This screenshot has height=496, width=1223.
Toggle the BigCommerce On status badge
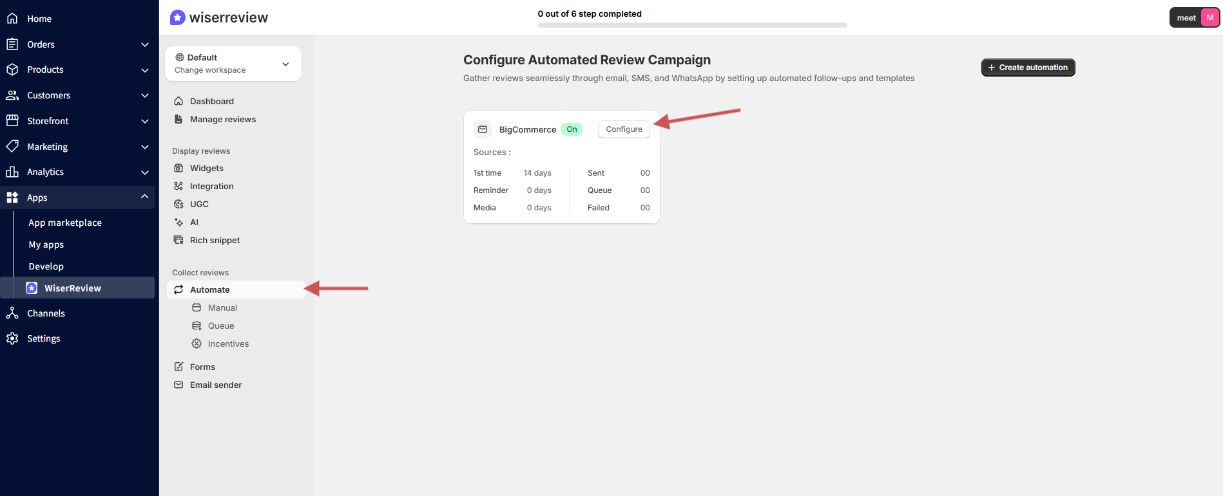[x=572, y=129]
